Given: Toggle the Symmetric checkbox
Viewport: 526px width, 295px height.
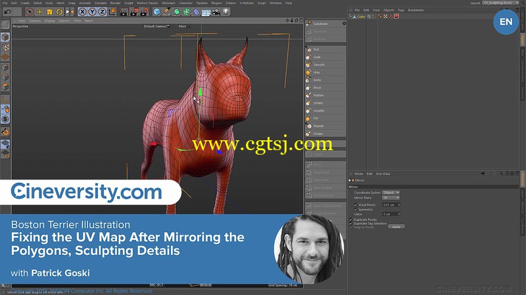Looking at the screenshot, I should 356,209.
